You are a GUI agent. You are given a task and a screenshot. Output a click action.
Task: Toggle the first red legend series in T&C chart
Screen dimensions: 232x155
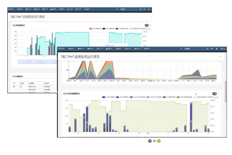[91, 28]
